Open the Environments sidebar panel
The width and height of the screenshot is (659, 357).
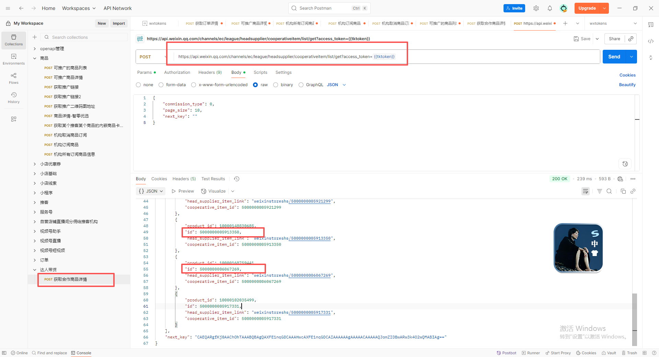[x=14, y=59]
